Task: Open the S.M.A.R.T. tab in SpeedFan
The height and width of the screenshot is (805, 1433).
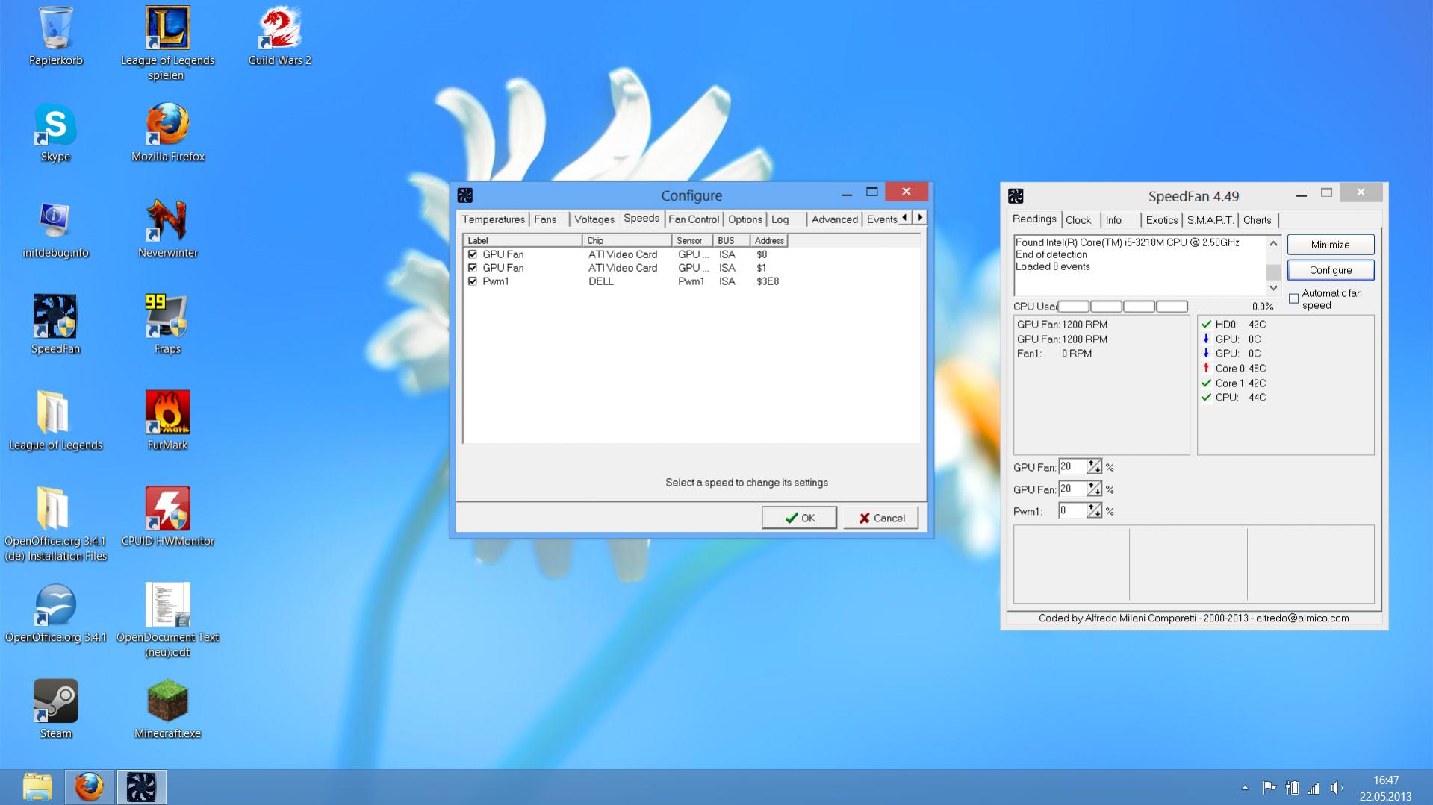Action: (x=1210, y=220)
